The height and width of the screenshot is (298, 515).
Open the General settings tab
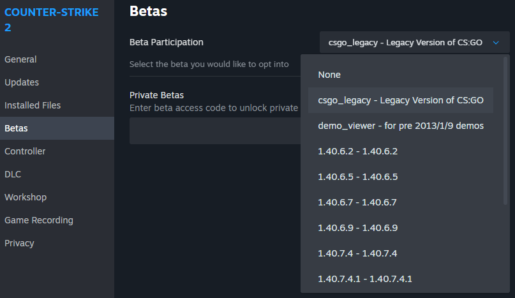click(x=20, y=59)
